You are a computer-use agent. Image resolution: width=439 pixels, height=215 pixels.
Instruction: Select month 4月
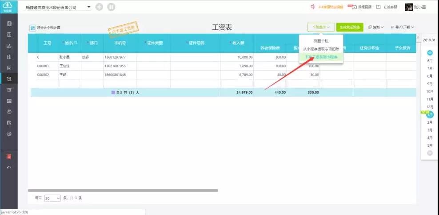click(430, 138)
